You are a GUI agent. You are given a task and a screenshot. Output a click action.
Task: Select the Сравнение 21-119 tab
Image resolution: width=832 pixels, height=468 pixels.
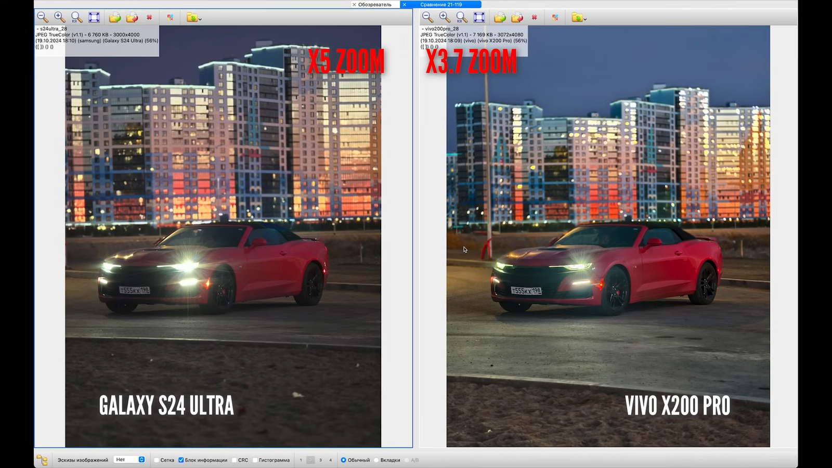pos(441,4)
